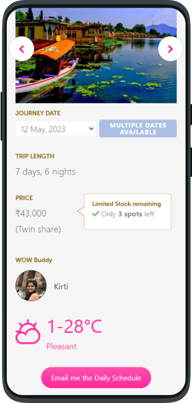The height and width of the screenshot is (403, 192).
Task: Click the green checkmark in stock tooltip
Action: 96,214
